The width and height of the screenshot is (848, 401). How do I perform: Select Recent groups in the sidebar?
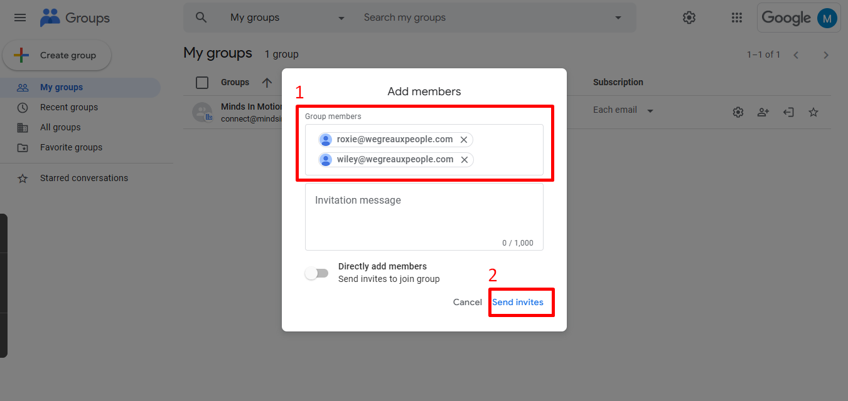click(69, 107)
